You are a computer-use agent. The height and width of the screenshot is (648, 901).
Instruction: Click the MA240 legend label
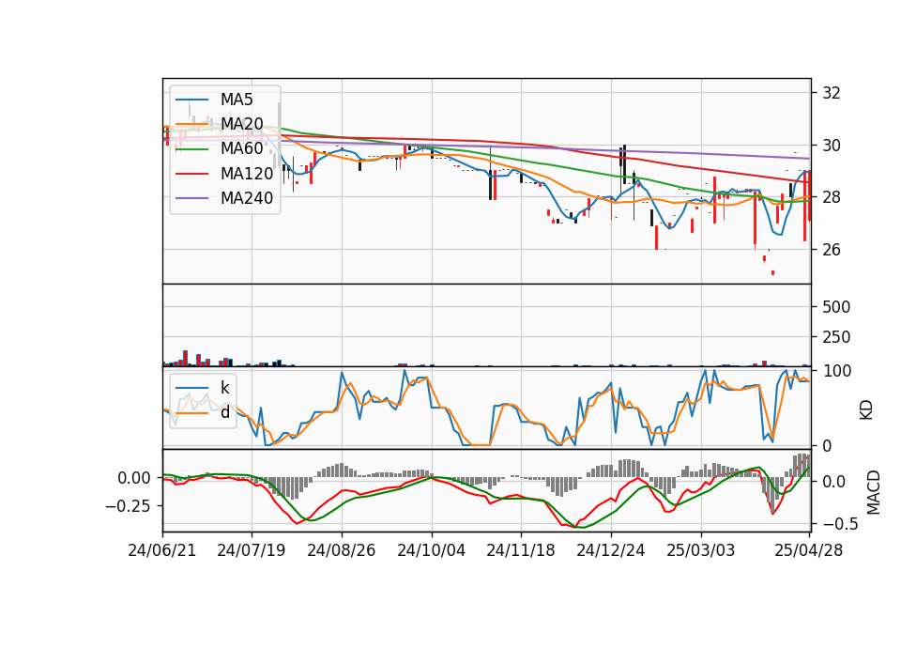[247, 198]
